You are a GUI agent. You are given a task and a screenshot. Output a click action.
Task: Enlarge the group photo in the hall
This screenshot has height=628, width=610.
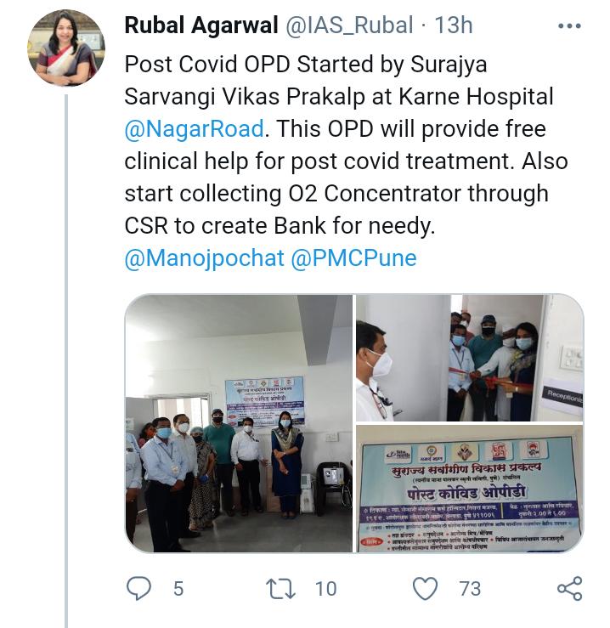[239, 423]
